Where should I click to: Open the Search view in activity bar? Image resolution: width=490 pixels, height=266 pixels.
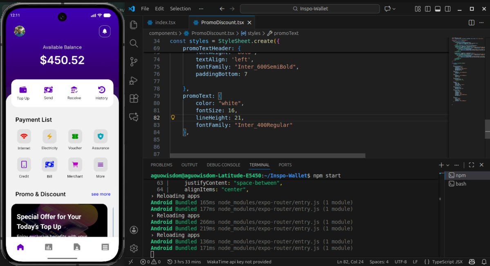coord(134,43)
